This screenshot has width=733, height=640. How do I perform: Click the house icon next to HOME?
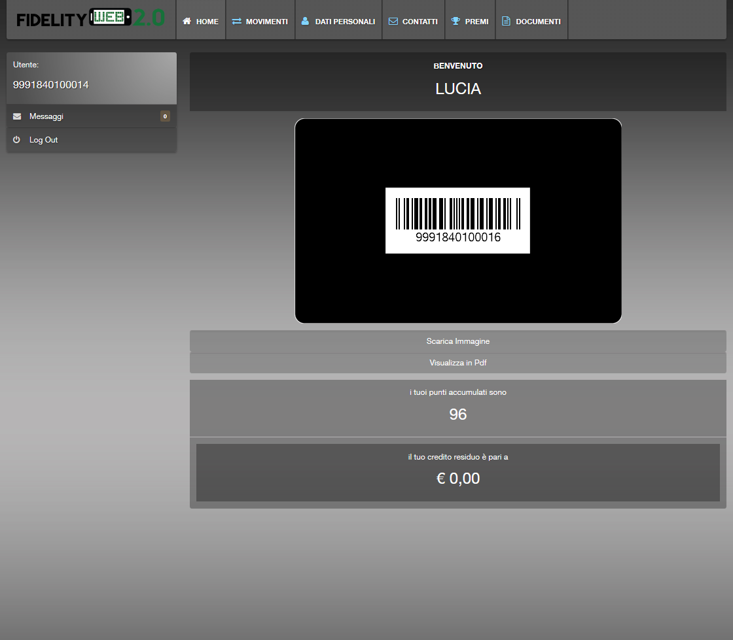tap(187, 21)
